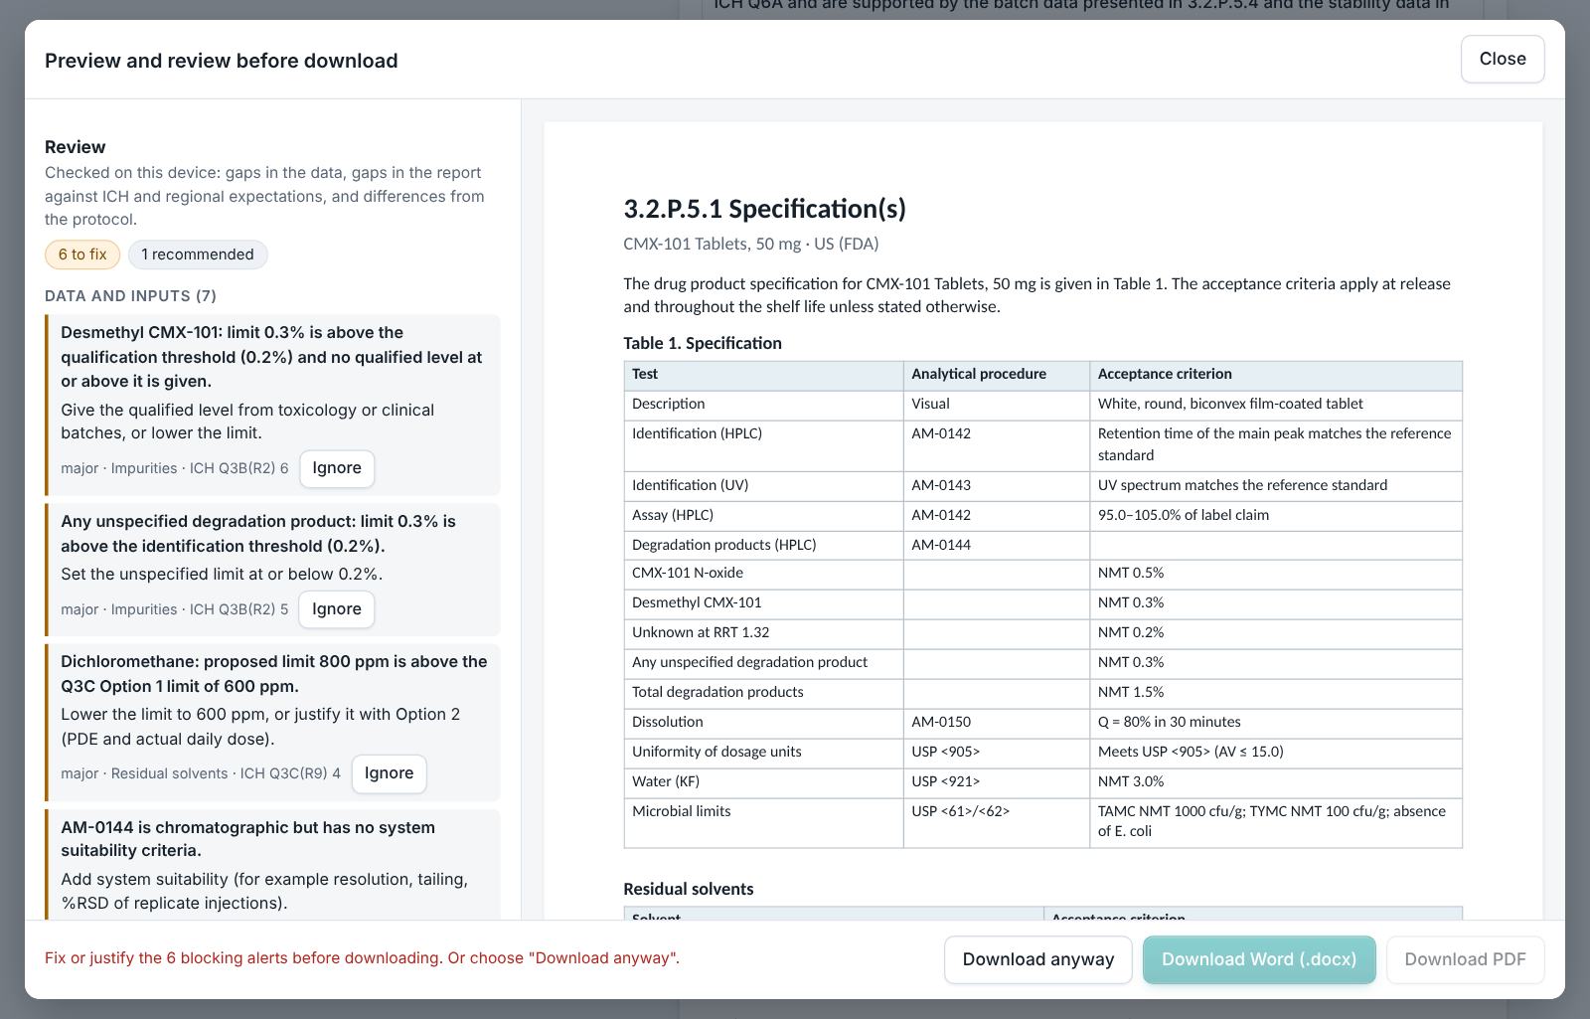Select the 'NMT 0.5%' acceptance cell
The image size is (1590, 1019).
coord(1276,574)
